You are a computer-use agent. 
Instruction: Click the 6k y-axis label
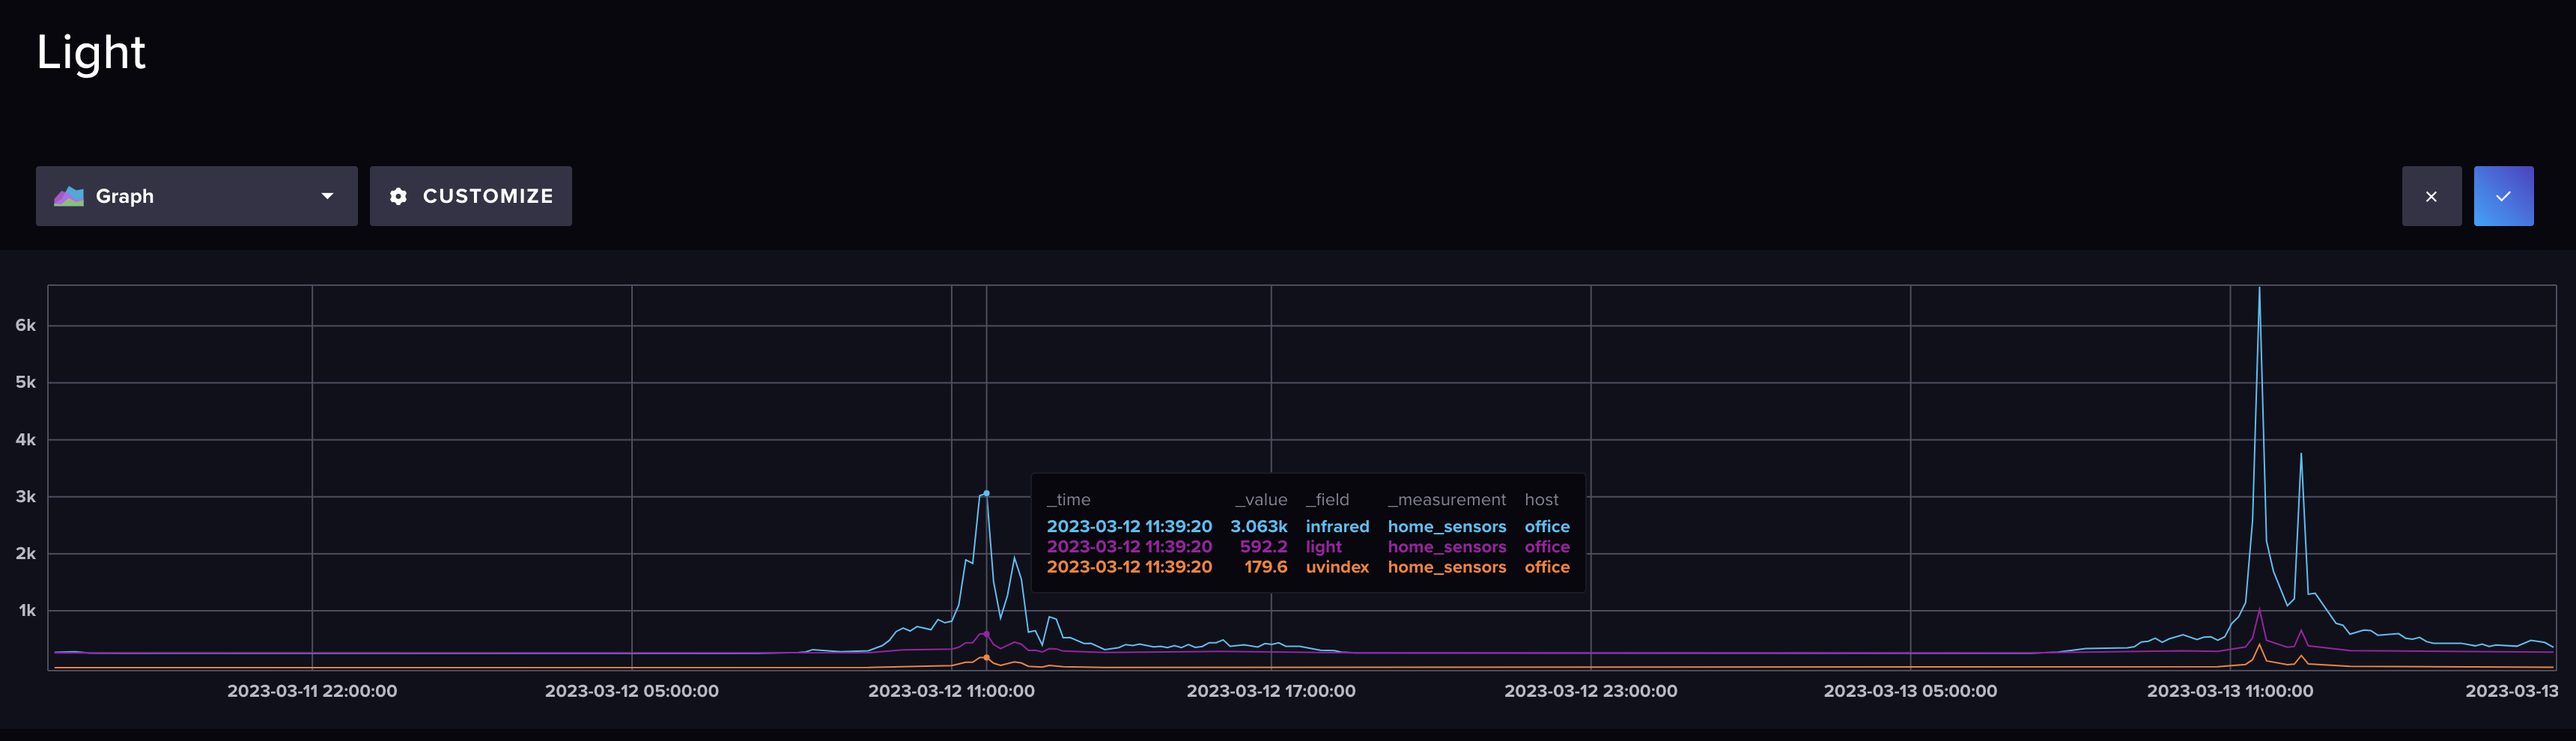25,325
